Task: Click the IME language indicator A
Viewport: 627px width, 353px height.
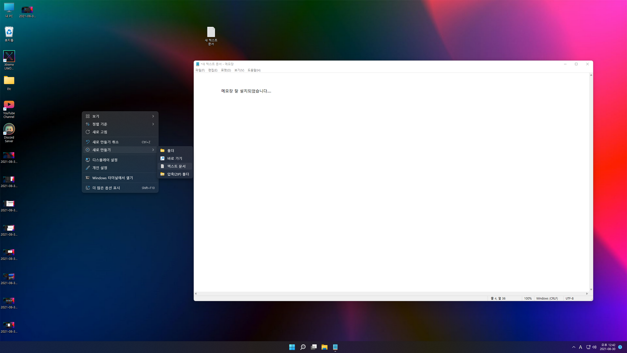Action: (580, 347)
